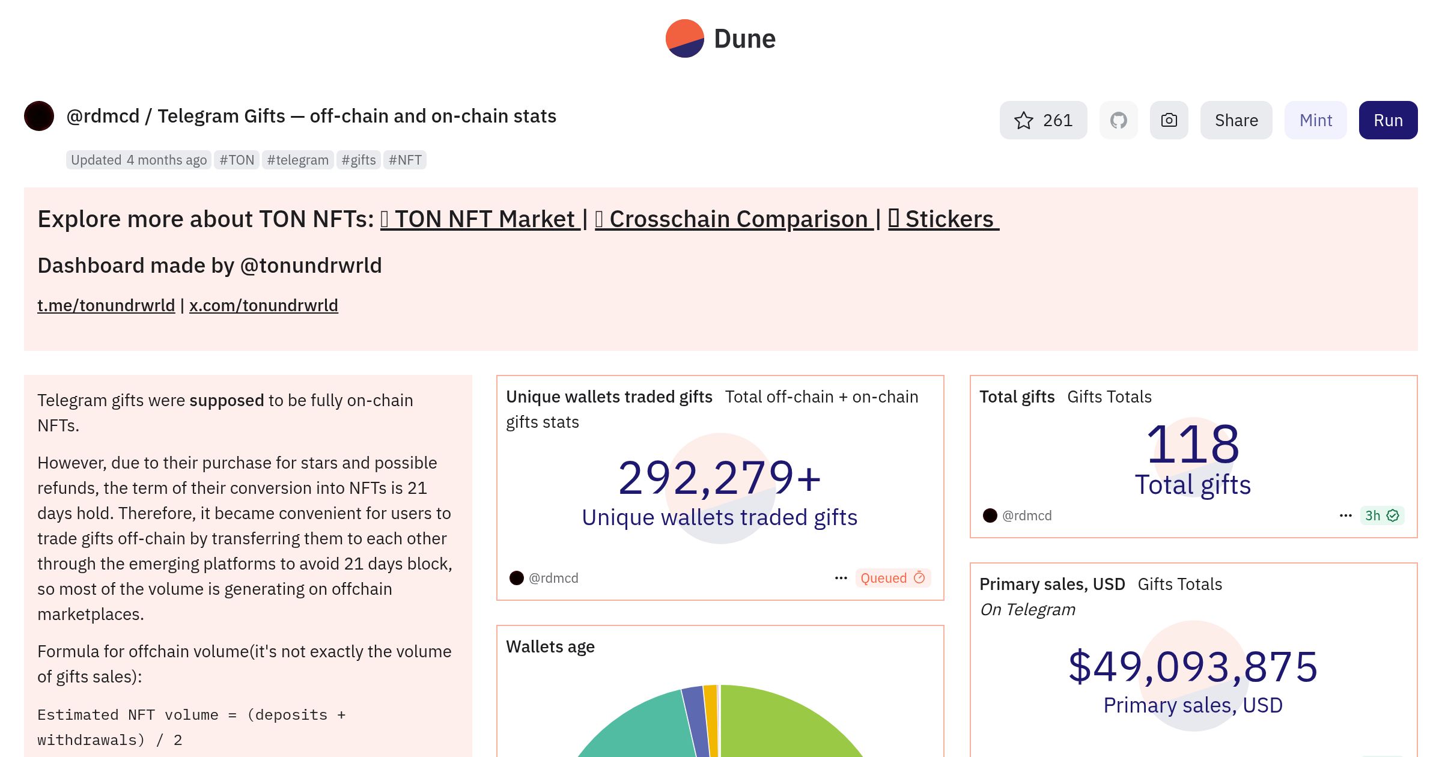Image resolution: width=1442 pixels, height=757 pixels.
Task: Click the Queued status badge
Action: coord(893,578)
